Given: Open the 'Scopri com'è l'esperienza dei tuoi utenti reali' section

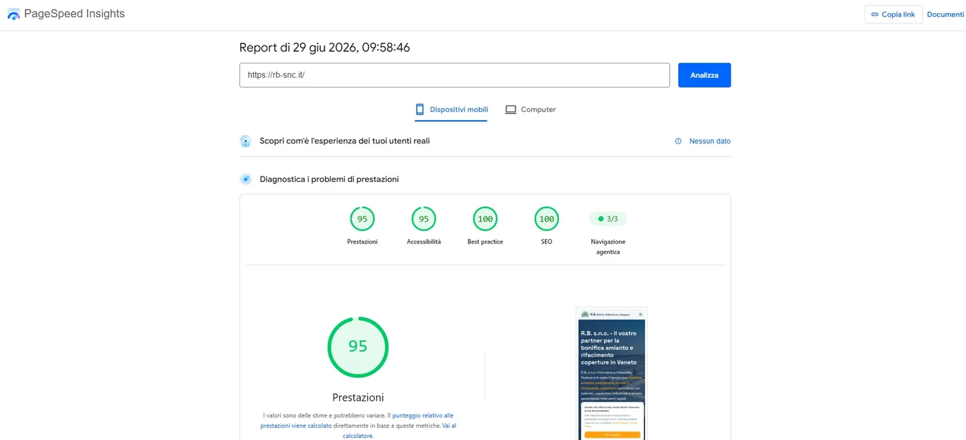Looking at the screenshot, I should point(345,141).
